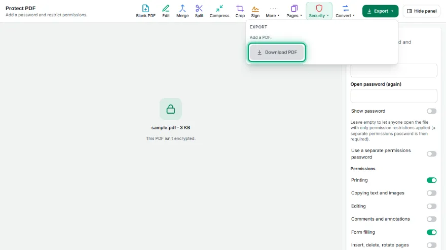This screenshot has height=250, width=446.
Task: Disable the Printing permission
Action: [x=431, y=180]
